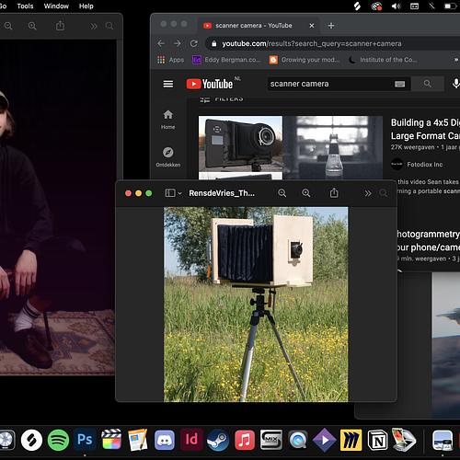Open the blue Q QuickTime-style icon in the Dock
Viewport: 460px width, 460px height.
(x=298, y=441)
